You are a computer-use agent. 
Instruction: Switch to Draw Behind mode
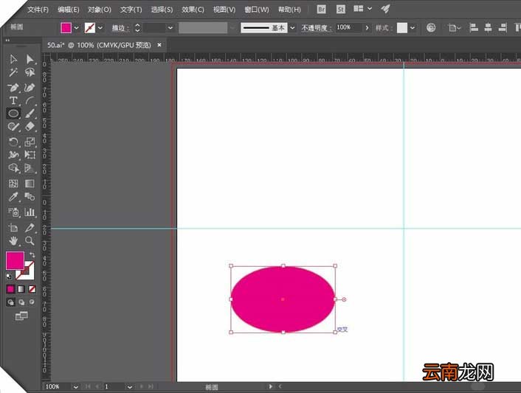21,302
